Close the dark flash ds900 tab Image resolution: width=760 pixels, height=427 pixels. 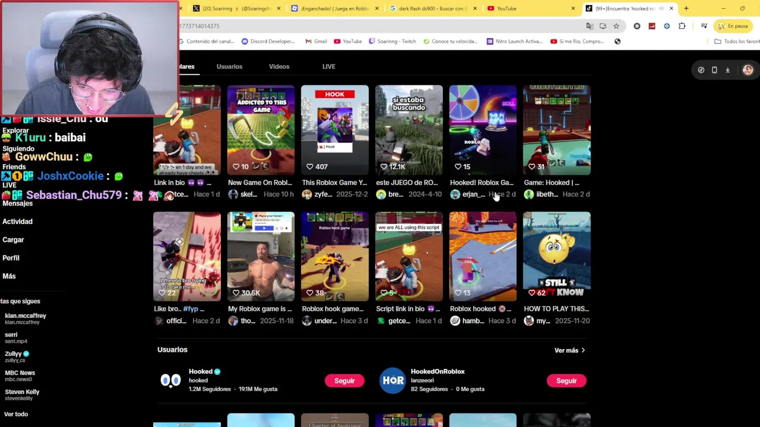[475, 8]
